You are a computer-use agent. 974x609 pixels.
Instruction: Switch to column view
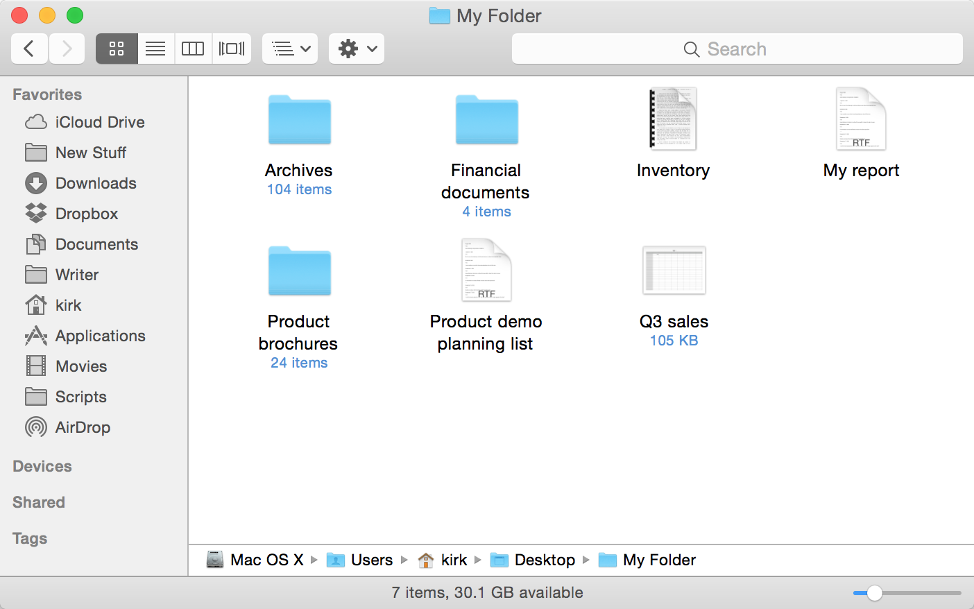tap(193, 49)
